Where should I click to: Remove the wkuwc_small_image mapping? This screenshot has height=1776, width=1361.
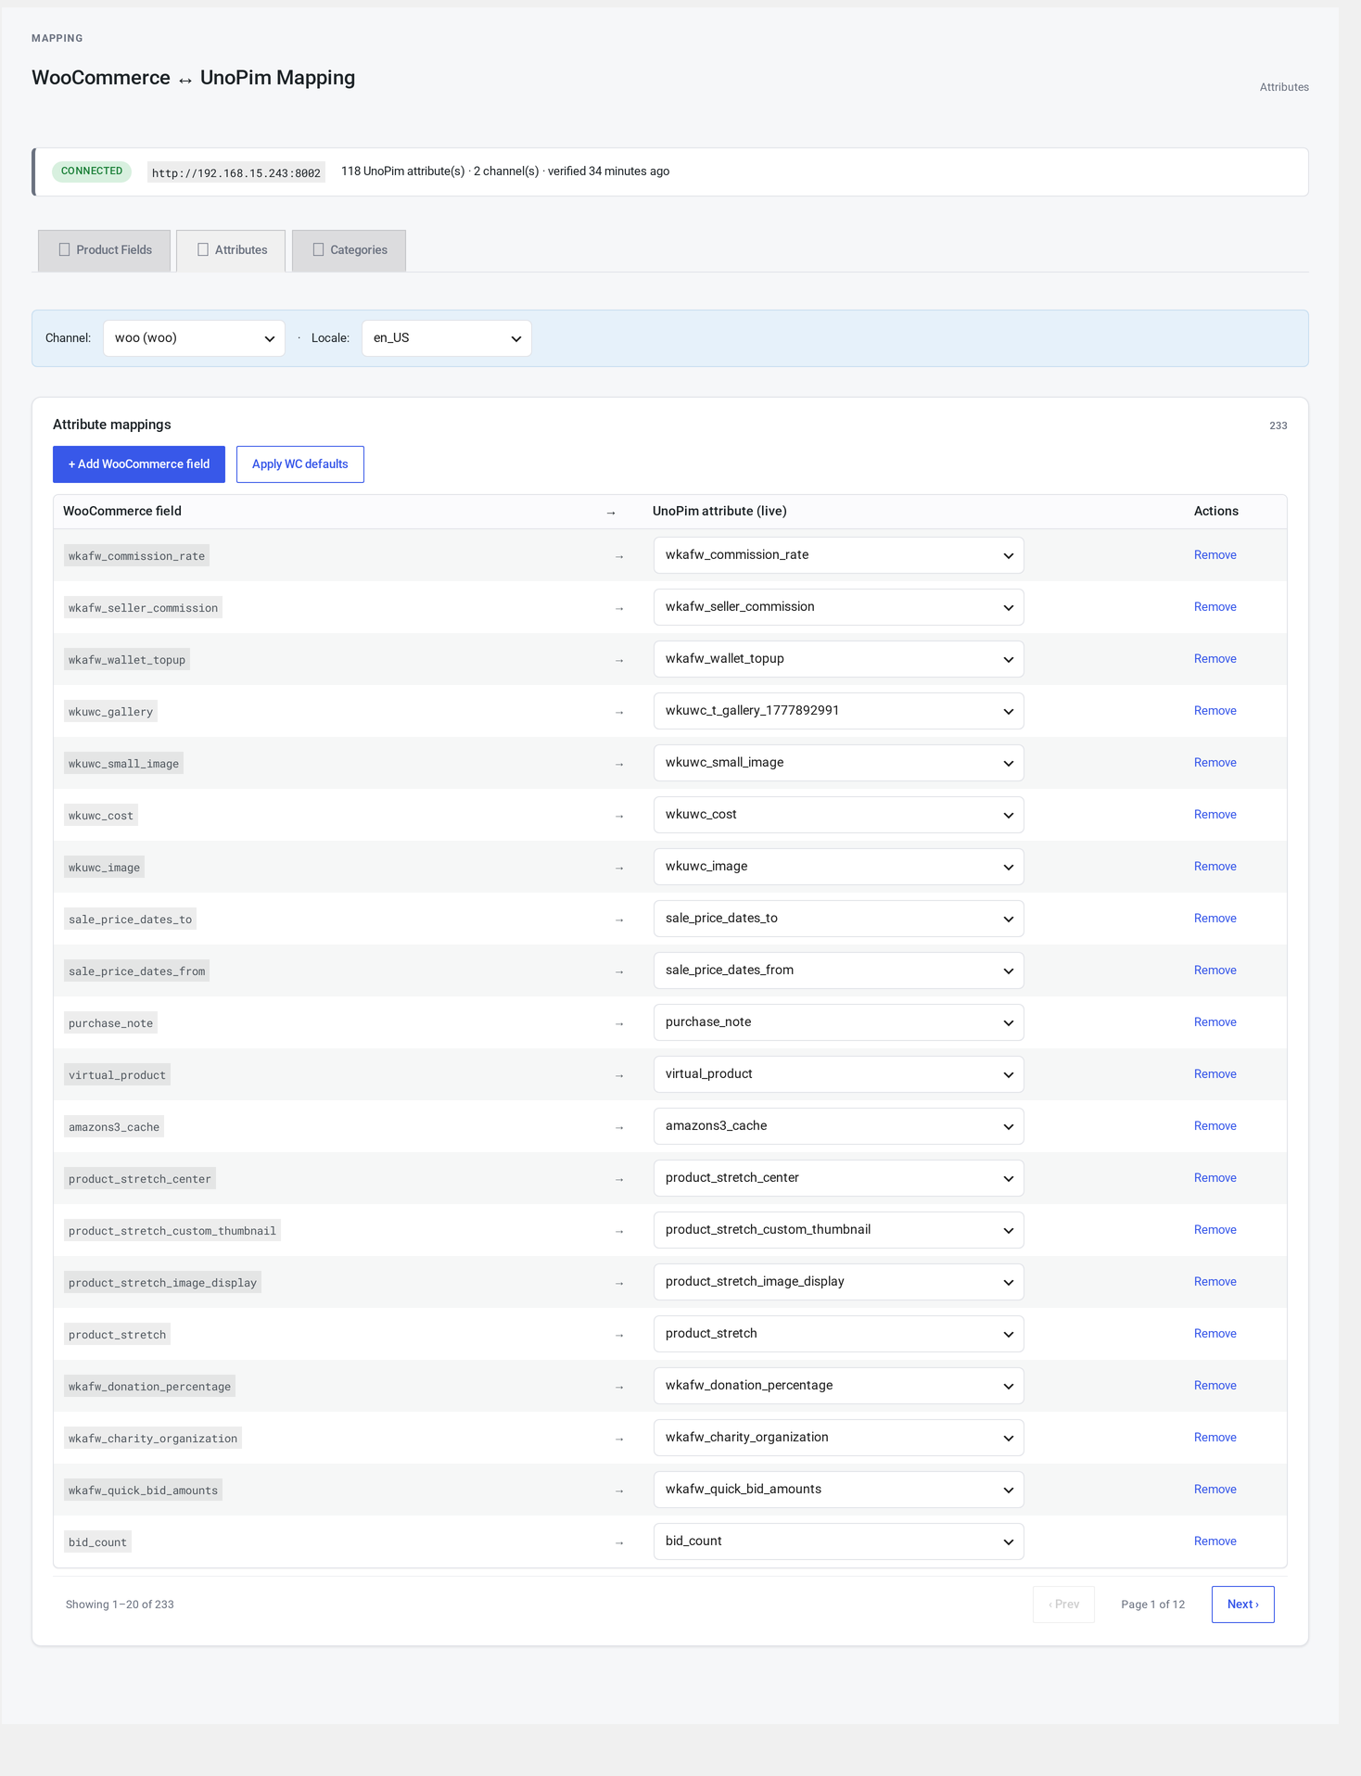(1215, 763)
